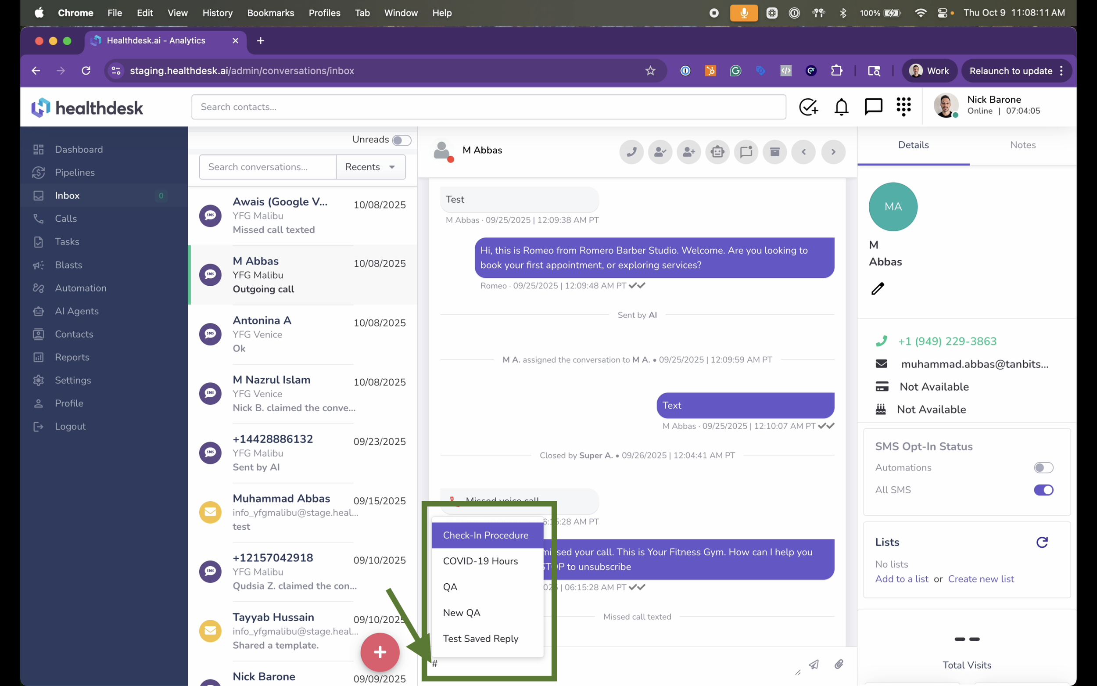Click the pencil edit contact icon
This screenshot has width=1097, height=686.
(x=878, y=288)
